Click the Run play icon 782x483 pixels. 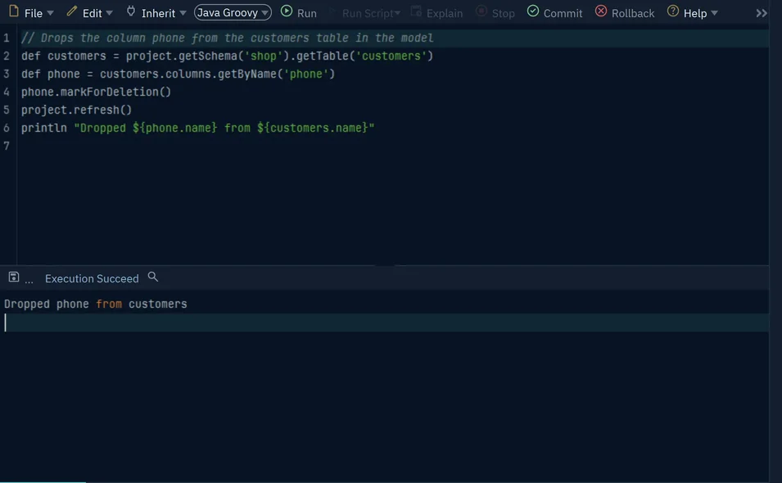coord(287,11)
